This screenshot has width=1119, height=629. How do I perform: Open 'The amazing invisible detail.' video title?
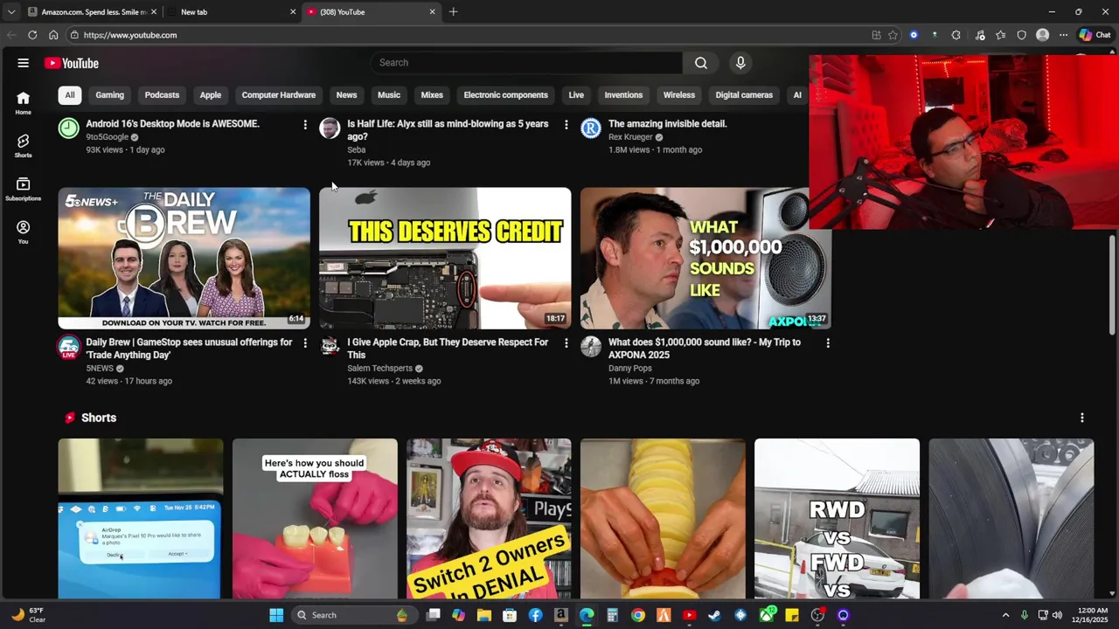pos(667,124)
